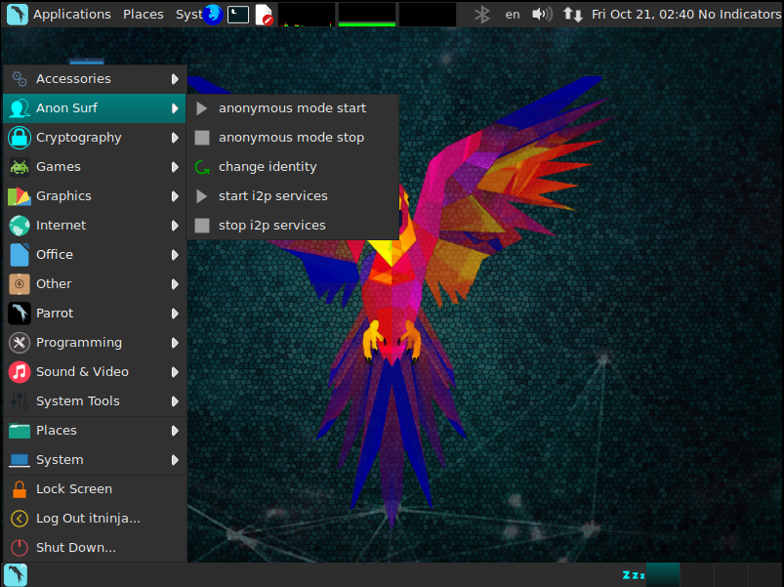This screenshot has height=587, width=784.
Task: Expand the Sound & Video submenu arrow
Action: (175, 372)
